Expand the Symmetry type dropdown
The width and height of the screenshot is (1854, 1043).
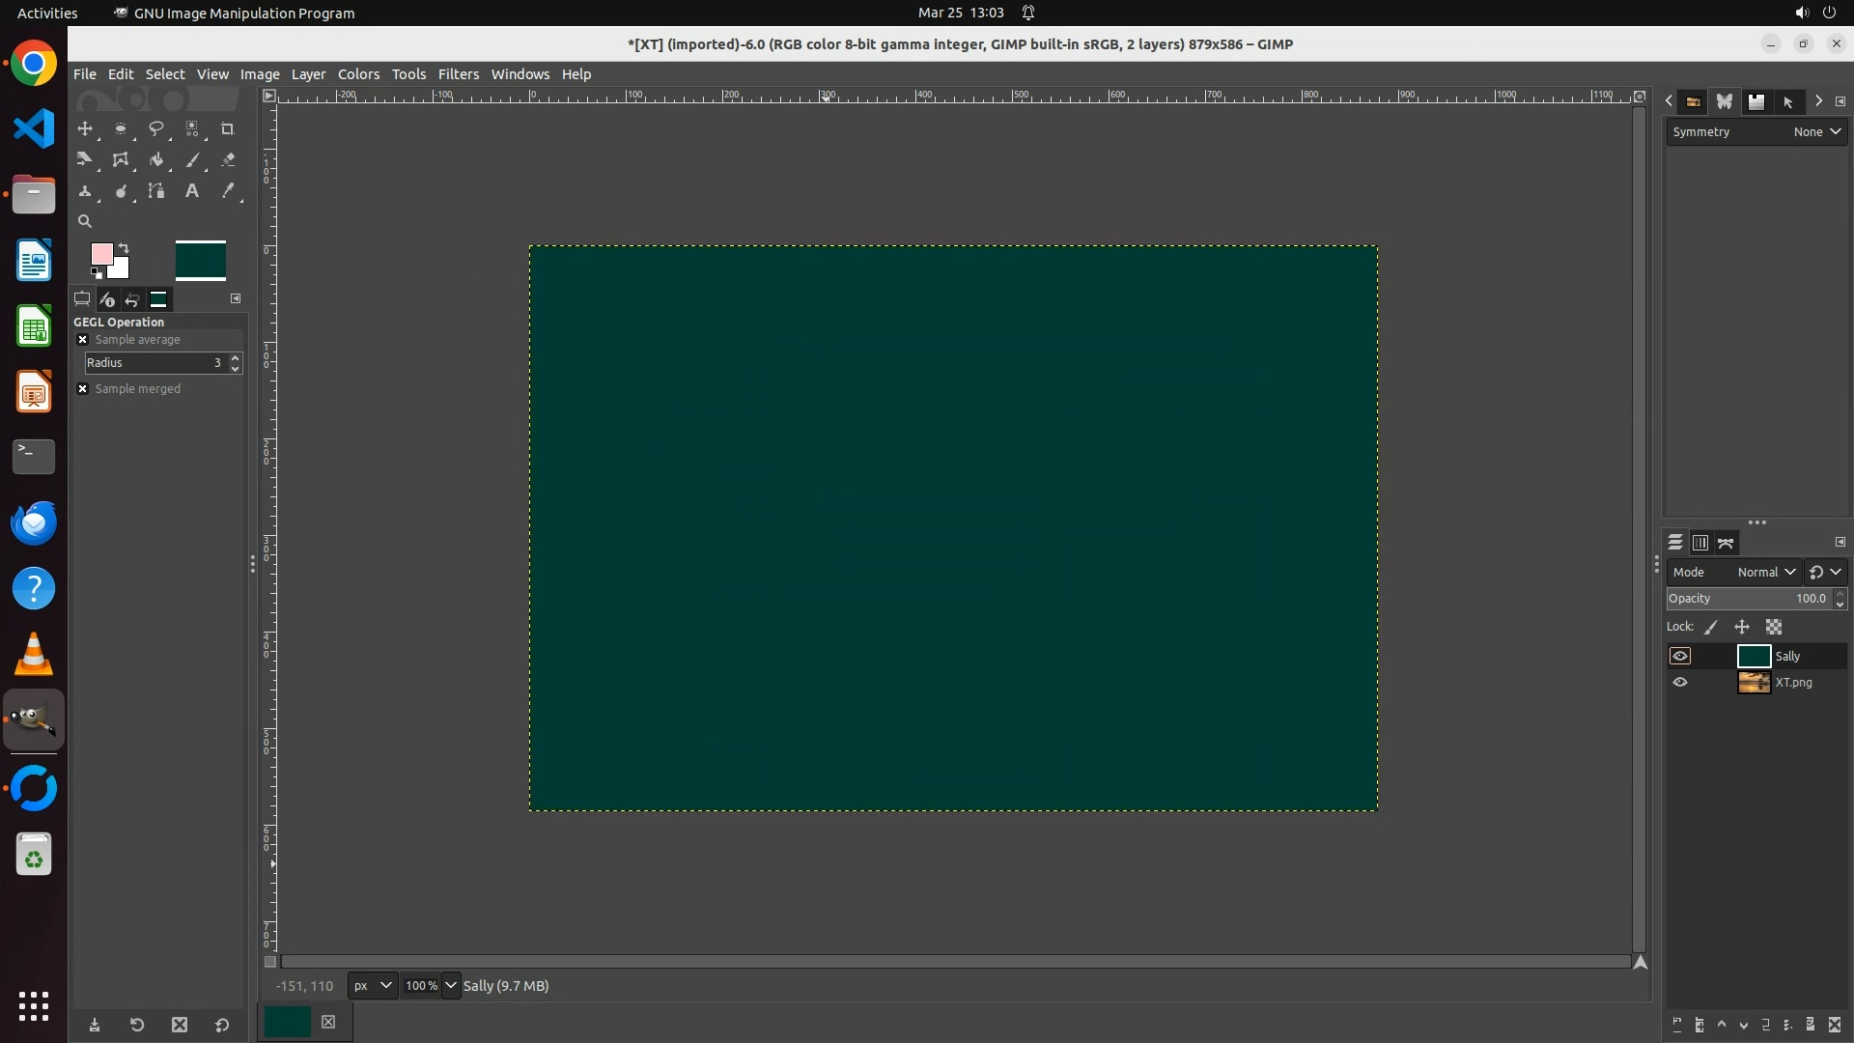pos(1817,132)
